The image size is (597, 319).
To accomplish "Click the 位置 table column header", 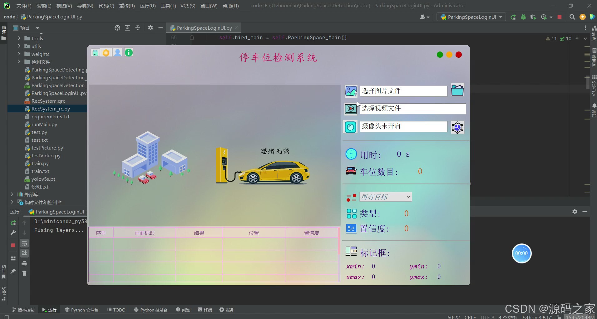I will click(x=254, y=233).
